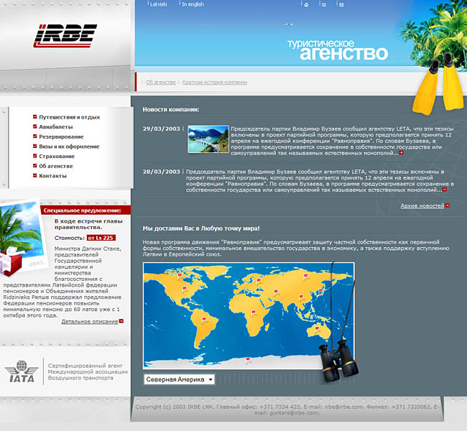Click the home icon in top bar
Viewport: 467px width, 431px height.
click(306, 4)
